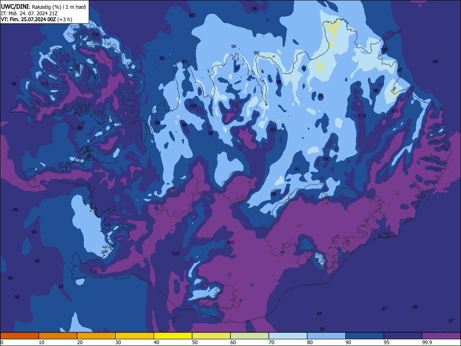The image size is (461, 346).
Task: Click the legend tick label '60'
Action: click(233, 342)
